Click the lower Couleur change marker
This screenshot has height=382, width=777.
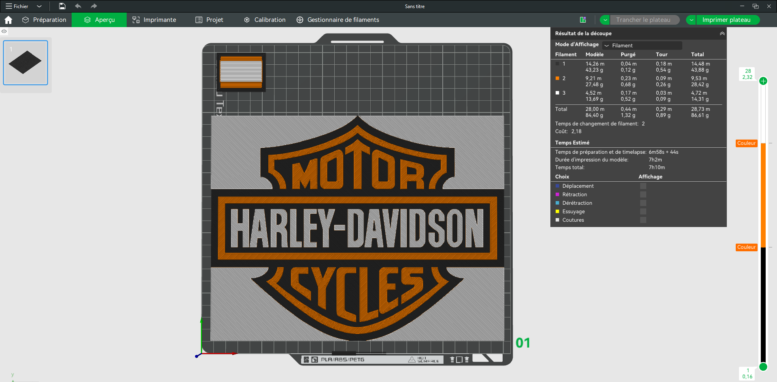[x=746, y=247]
